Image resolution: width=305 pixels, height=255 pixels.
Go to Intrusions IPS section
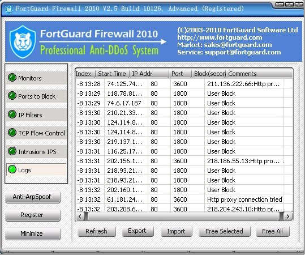pyautogui.click(x=36, y=151)
